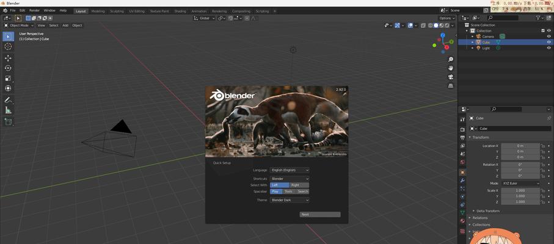Viewport: 554px width, 244px height.
Task: Open the File menu
Action: pyautogui.click(x=13, y=10)
